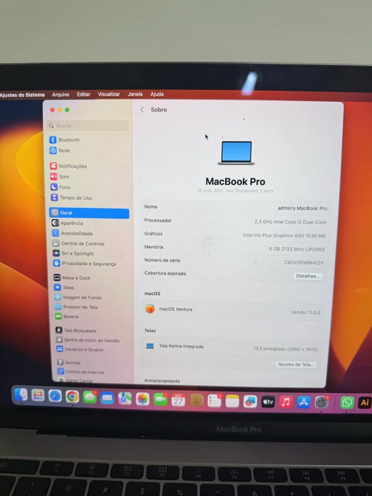
Task: Edit the name admin's MacBook Pro
Action: [x=302, y=208]
